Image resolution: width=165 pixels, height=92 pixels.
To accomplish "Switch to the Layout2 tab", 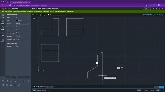I will pos(44,90).
